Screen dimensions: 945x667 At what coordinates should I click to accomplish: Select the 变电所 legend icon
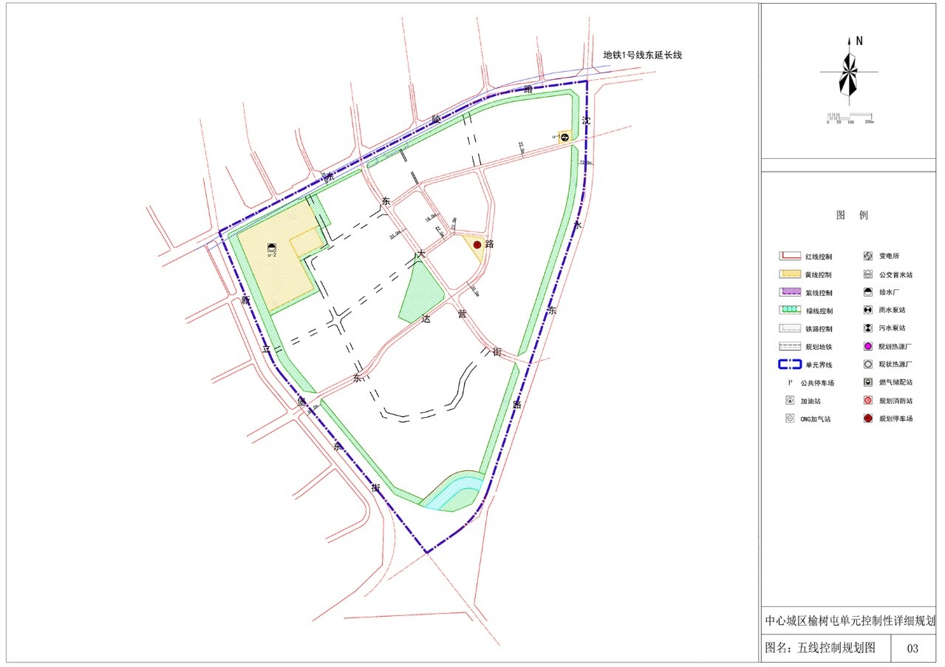pyautogui.click(x=867, y=257)
